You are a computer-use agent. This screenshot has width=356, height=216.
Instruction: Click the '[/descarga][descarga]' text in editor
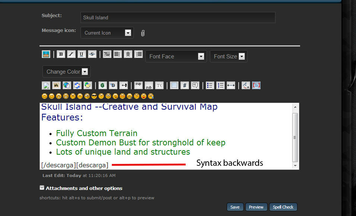(75, 165)
